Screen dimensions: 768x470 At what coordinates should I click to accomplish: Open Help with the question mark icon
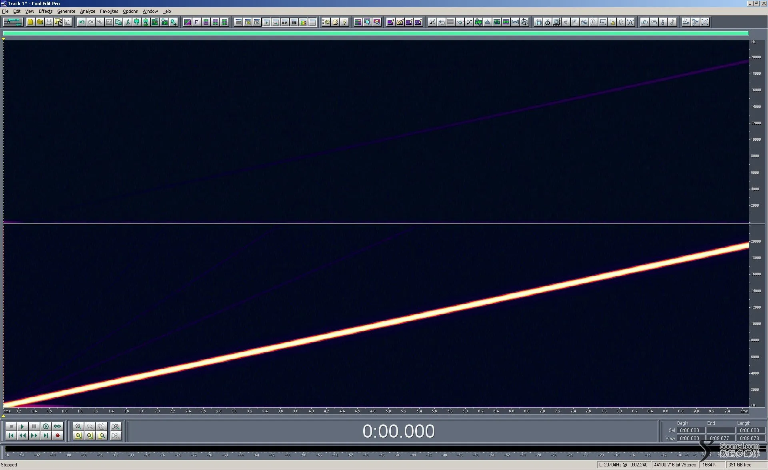tap(344, 22)
